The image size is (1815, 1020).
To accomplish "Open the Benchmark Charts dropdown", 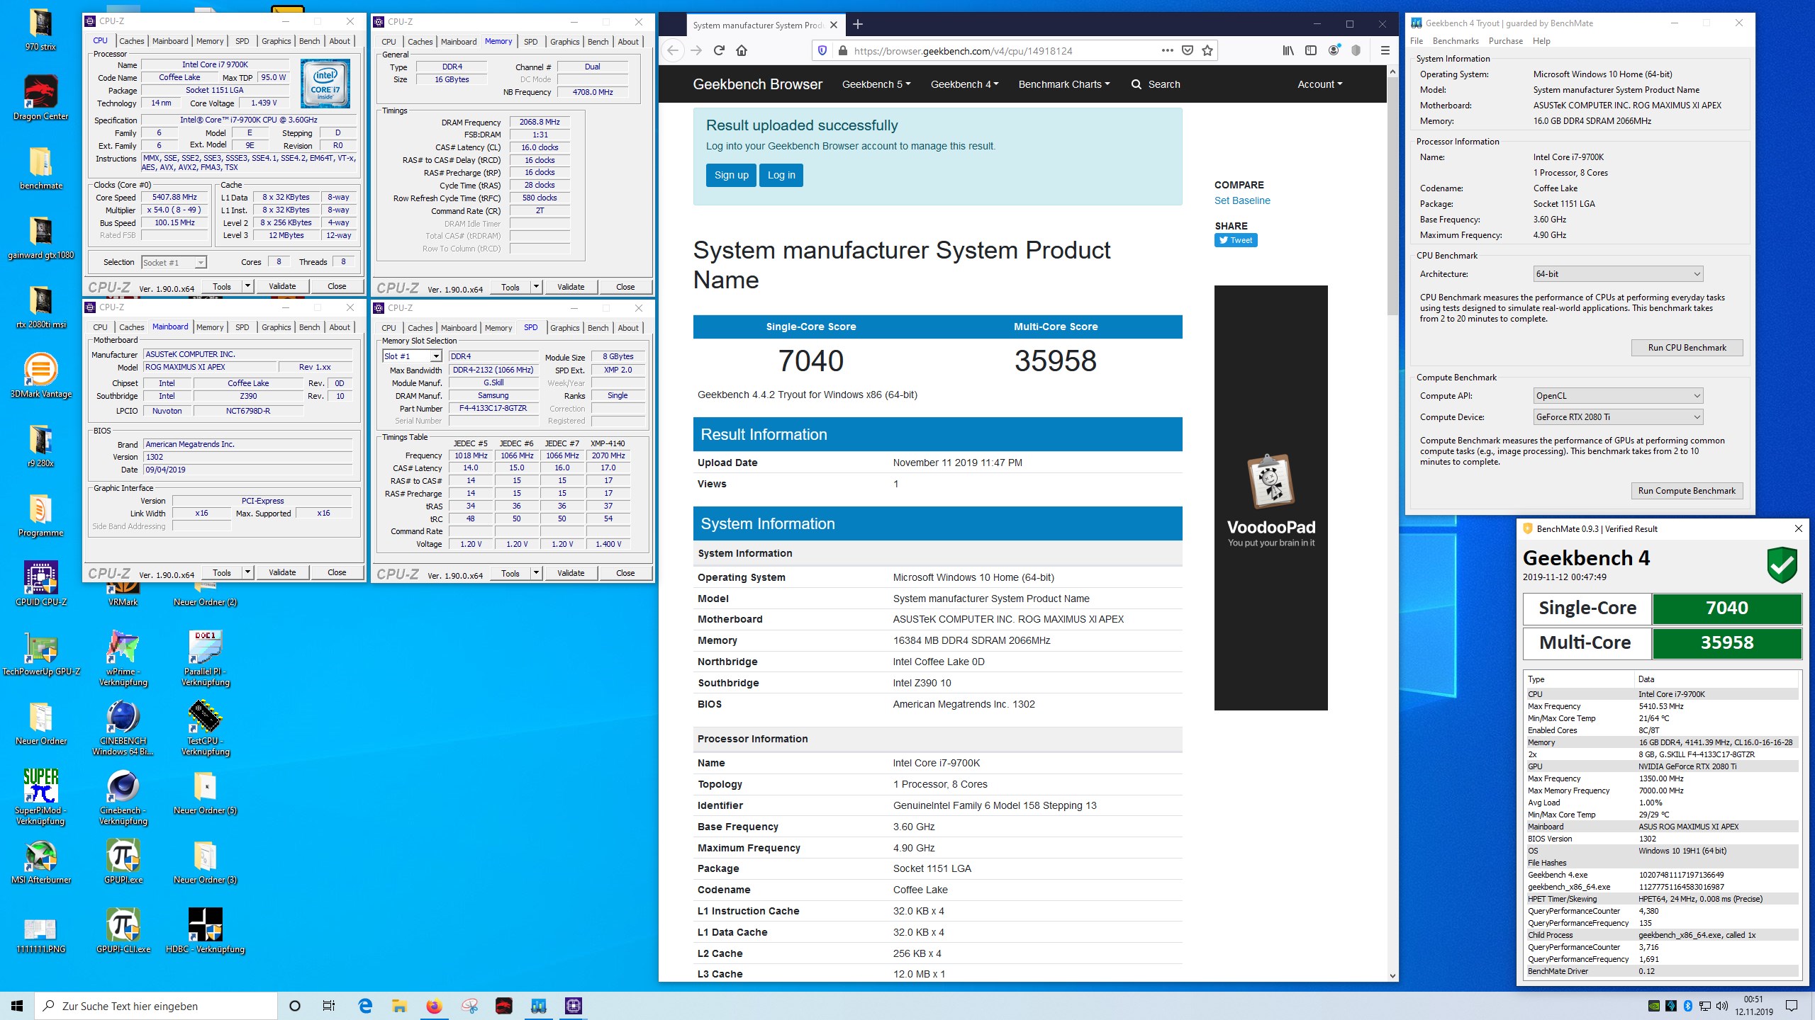I will click(x=1064, y=84).
